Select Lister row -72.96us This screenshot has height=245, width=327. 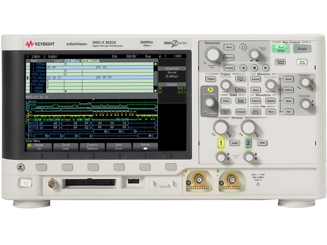coord(90,78)
